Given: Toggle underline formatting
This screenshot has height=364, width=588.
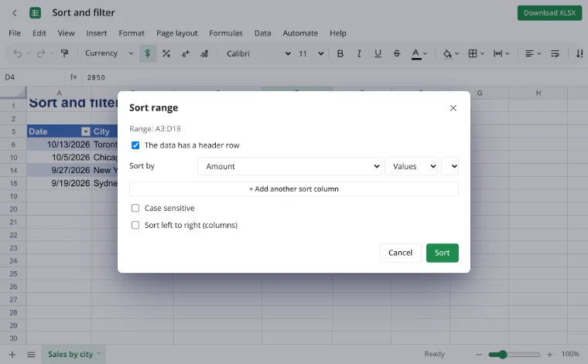Looking at the screenshot, I should tap(378, 53).
